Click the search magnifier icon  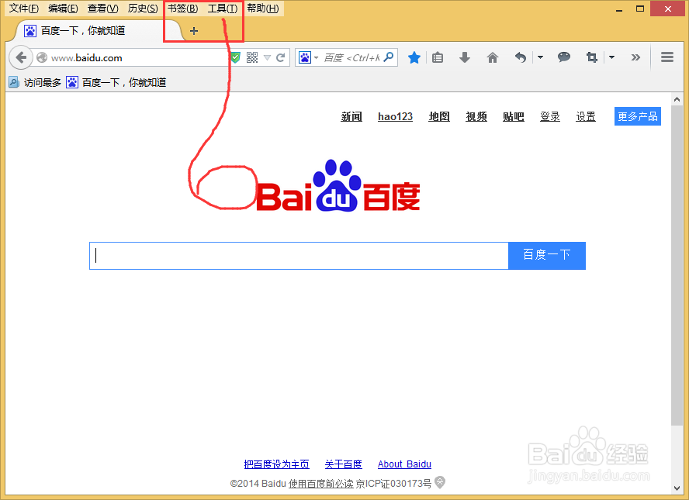pos(389,57)
